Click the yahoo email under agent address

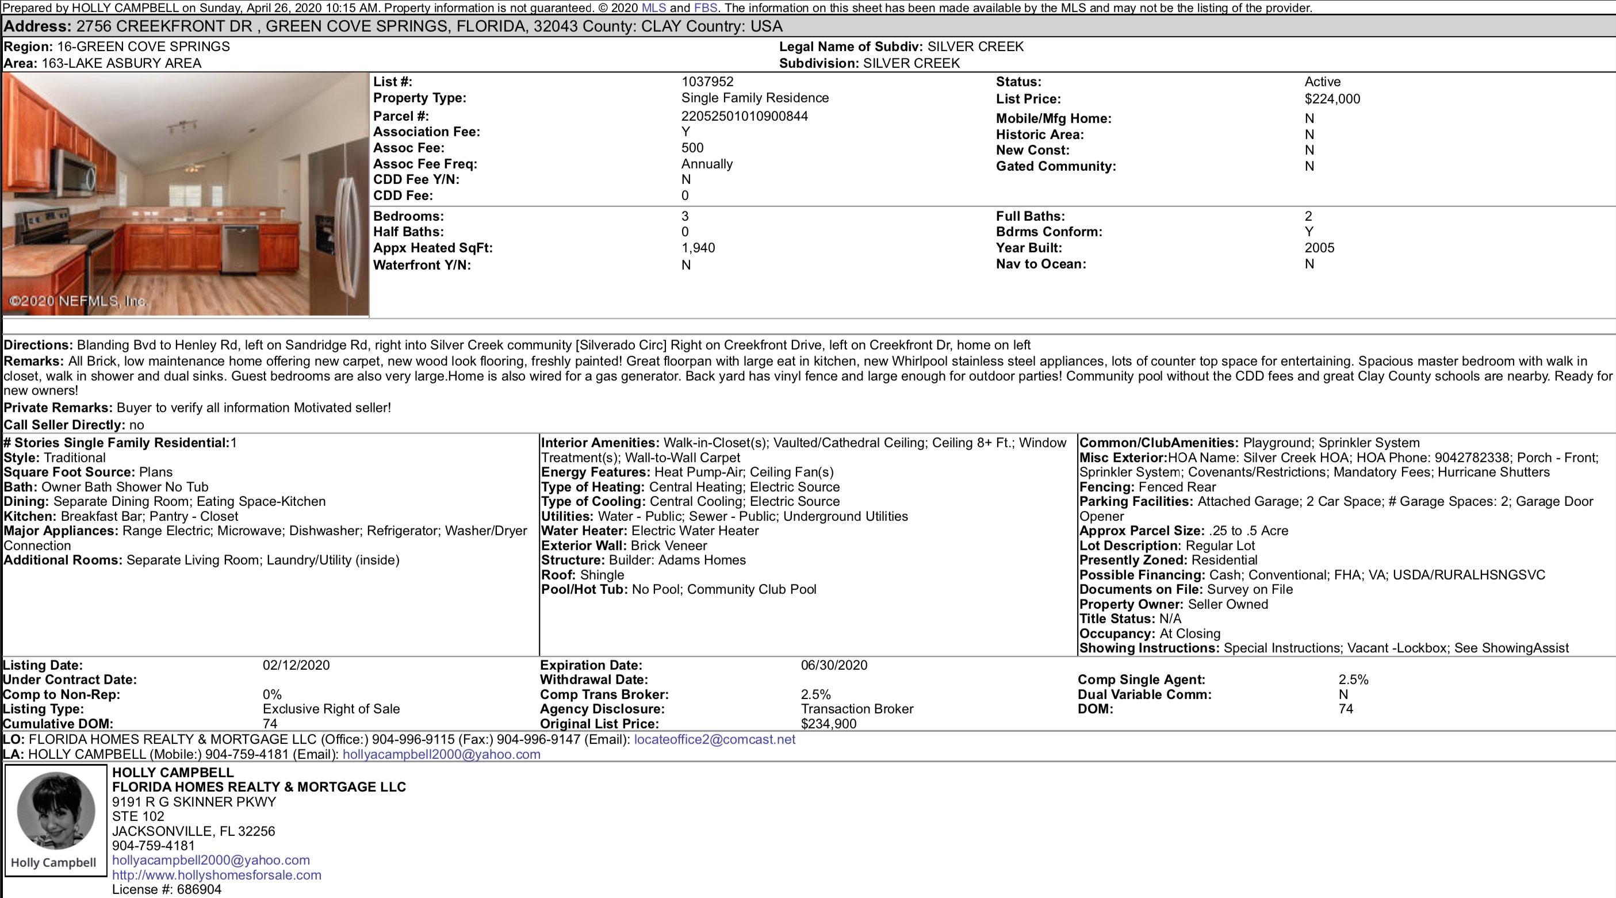[x=211, y=861]
